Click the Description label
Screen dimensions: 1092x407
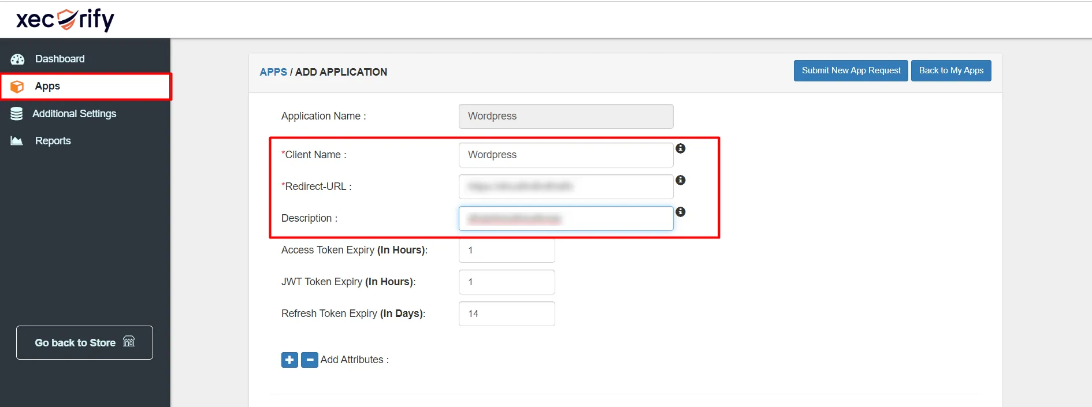pos(309,218)
